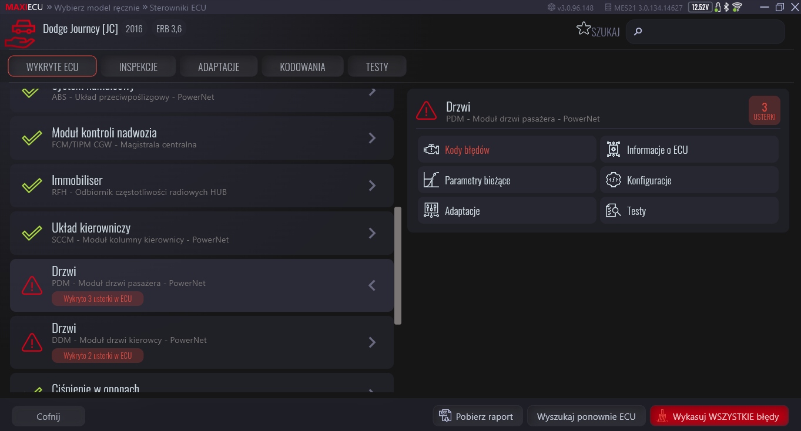
Task: Open Parametry bieżące via its graph icon
Action: click(x=431, y=180)
